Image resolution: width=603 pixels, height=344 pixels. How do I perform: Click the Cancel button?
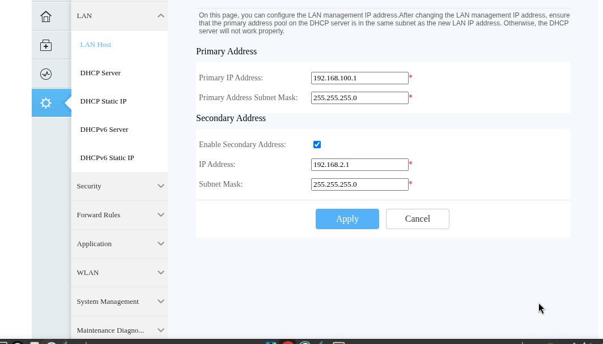pyautogui.click(x=417, y=219)
